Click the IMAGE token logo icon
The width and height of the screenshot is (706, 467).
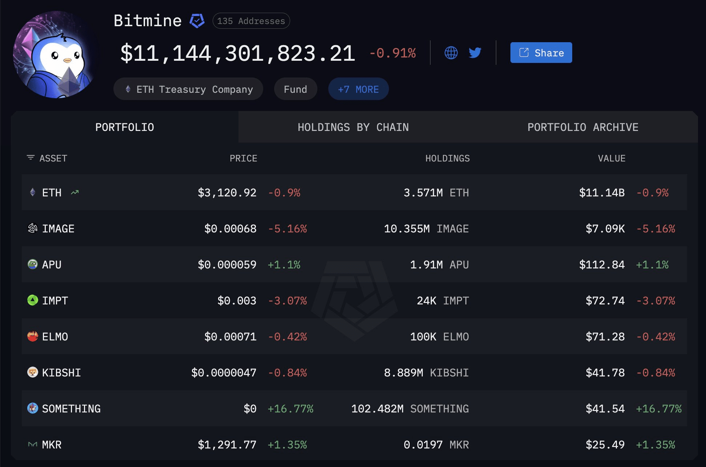[x=33, y=228]
